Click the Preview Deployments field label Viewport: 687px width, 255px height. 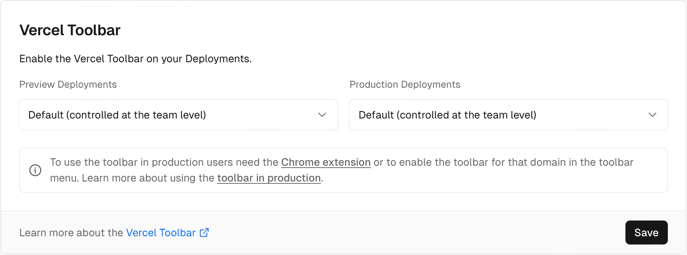point(68,84)
